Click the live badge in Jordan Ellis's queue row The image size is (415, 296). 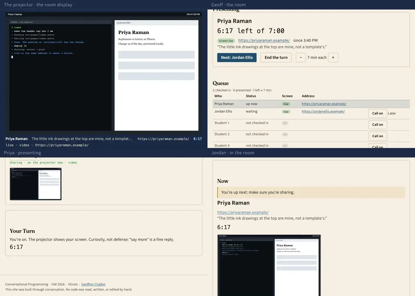coord(286,112)
